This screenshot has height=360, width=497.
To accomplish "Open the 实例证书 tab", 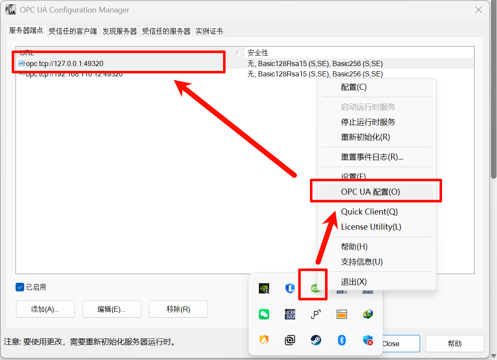I will [209, 31].
